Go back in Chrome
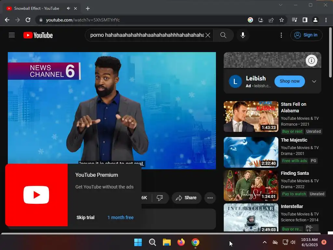The width and height of the screenshot is (333, 250). [7, 20]
